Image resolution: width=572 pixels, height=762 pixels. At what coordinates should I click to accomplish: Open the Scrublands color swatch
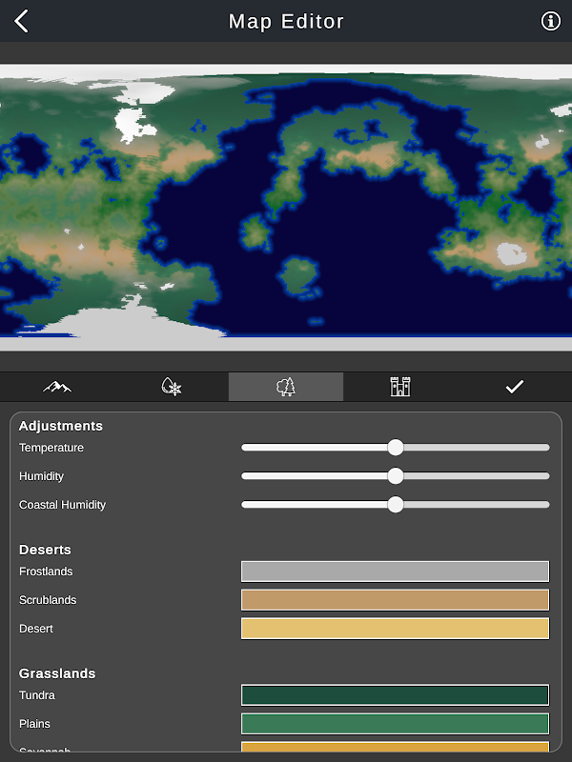[395, 600]
